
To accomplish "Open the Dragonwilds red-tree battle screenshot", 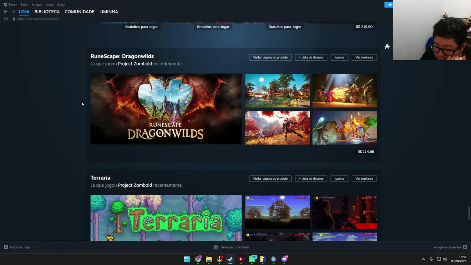I will tap(278, 128).
